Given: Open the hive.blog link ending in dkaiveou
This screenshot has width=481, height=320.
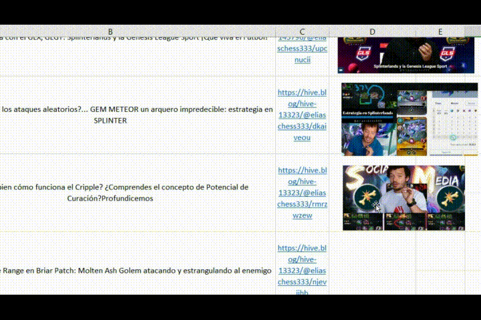Looking at the screenshot, I should [x=302, y=115].
